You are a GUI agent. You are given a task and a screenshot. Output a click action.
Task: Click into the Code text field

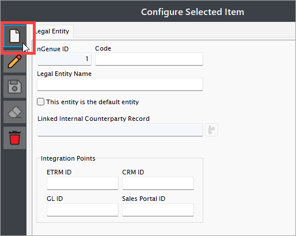click(149, 59)
